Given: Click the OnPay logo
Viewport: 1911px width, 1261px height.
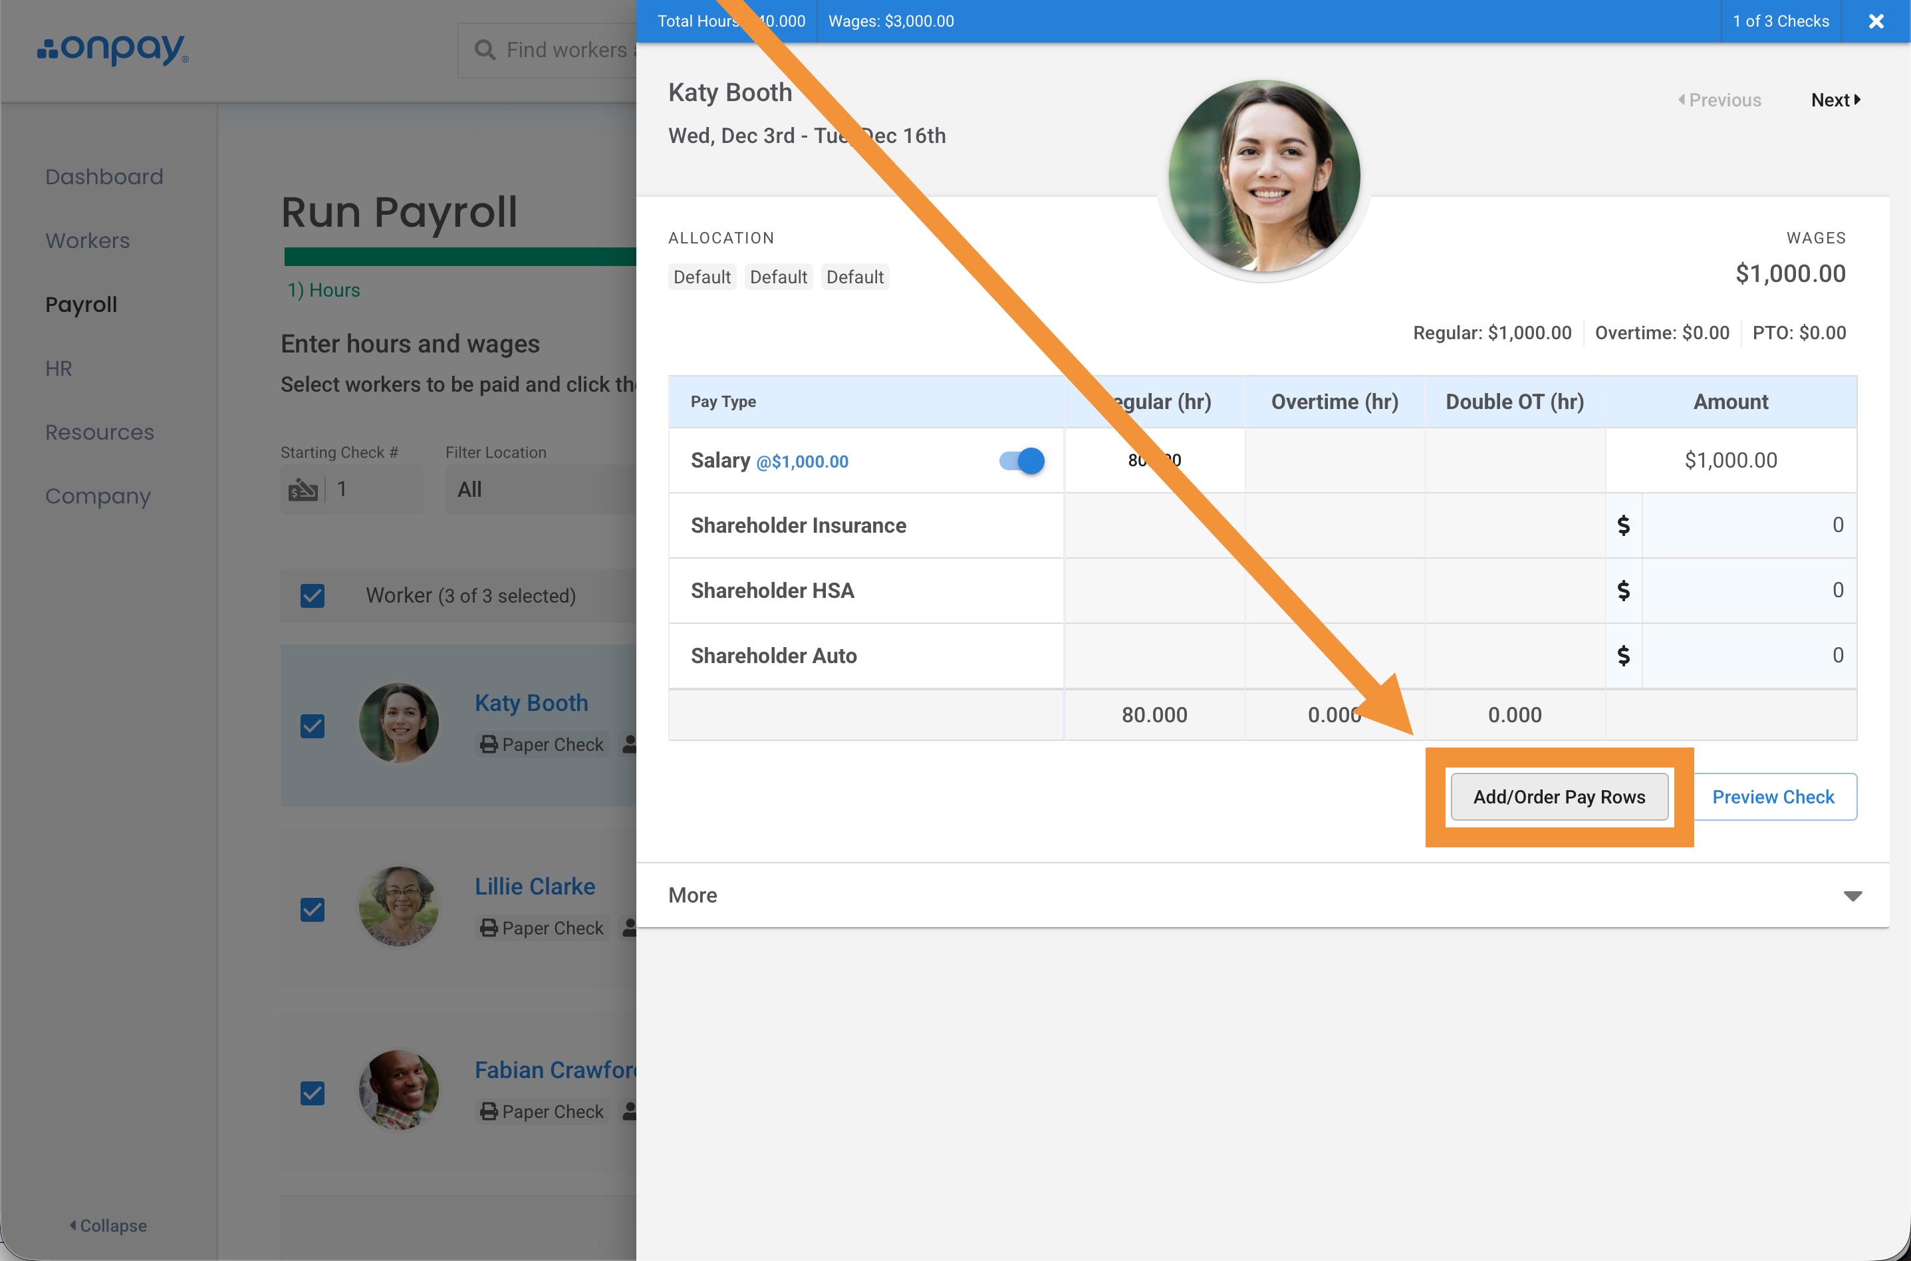Looking at the screenshot, I should [112, 49].
